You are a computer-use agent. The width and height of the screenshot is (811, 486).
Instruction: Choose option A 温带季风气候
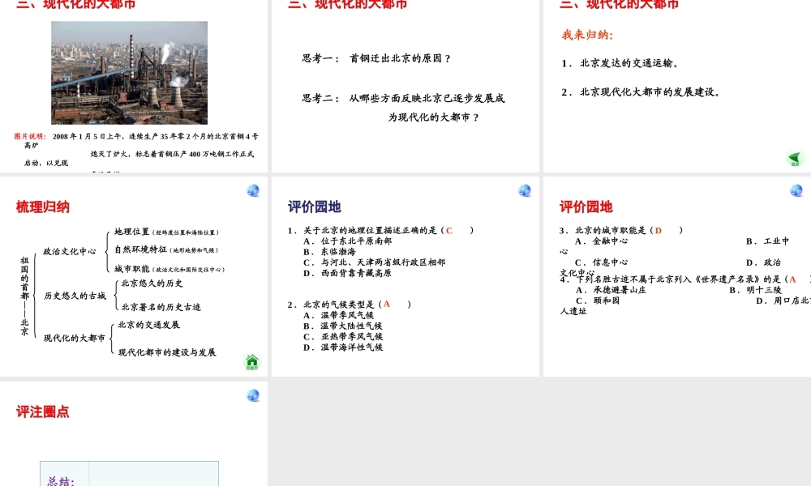pos(338,315)
